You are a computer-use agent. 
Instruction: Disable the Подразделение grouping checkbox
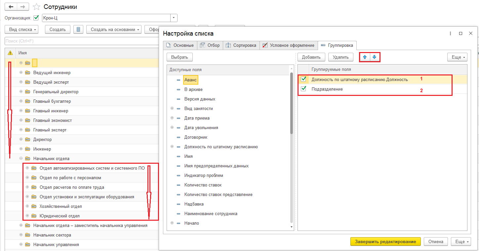click(x=303, y=89)
